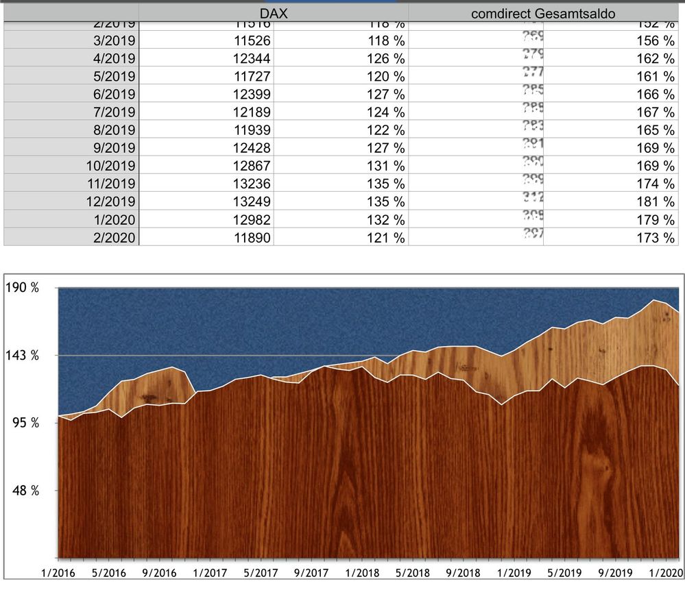Select the 156 % Gesamtsaldo cell

pyautogui.click(x=610, y=40)
